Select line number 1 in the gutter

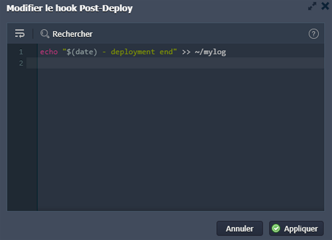(x=21, y=52)
